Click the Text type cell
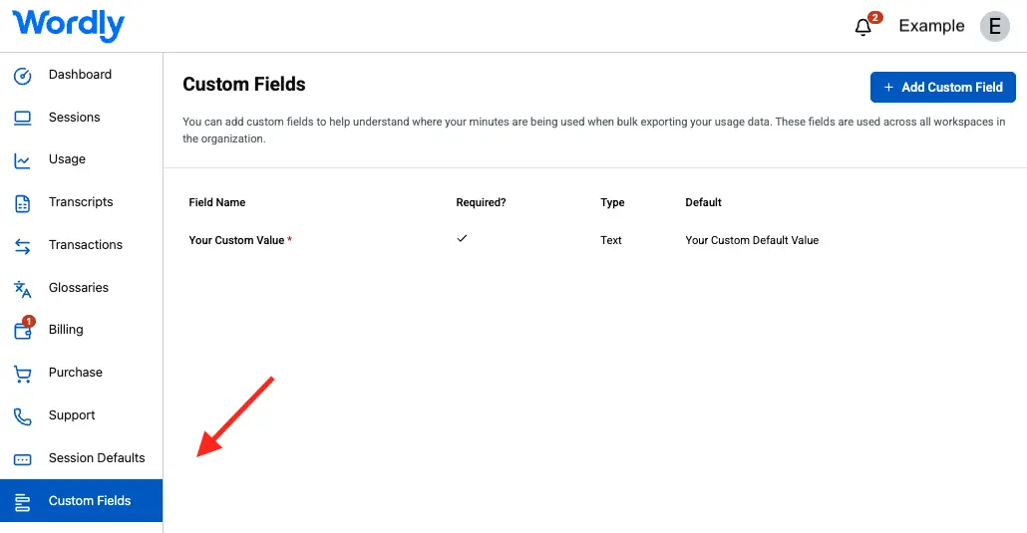The width and height of the screenshot is (1027, 533). (610, 240)
